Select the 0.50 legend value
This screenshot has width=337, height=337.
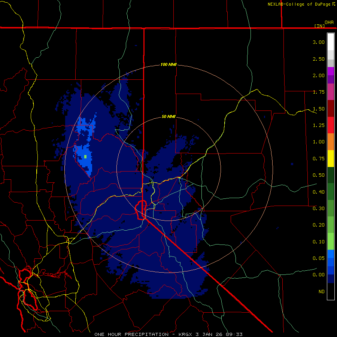coord(319,175)
